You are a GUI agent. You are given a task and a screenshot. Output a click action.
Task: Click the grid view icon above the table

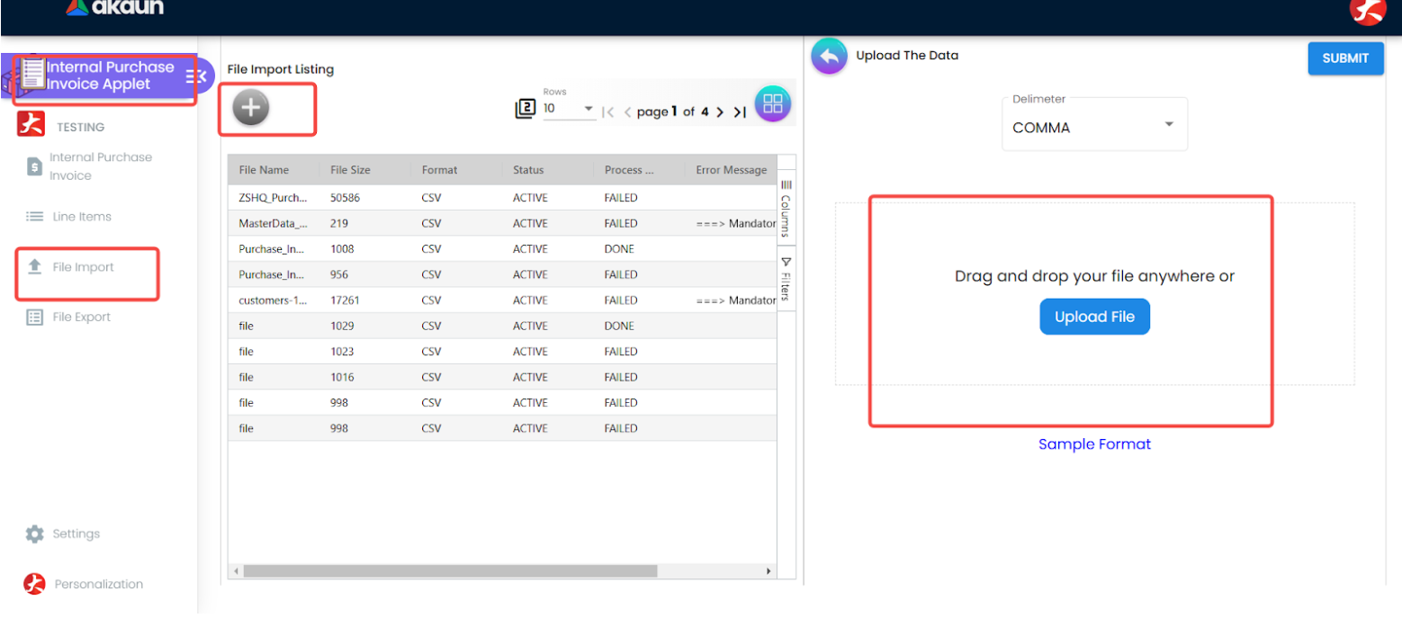click(x=772, y=103)
